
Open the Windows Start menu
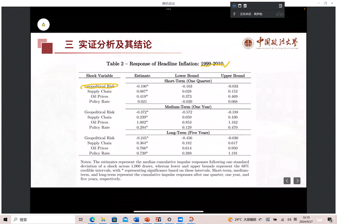point(4,219)
